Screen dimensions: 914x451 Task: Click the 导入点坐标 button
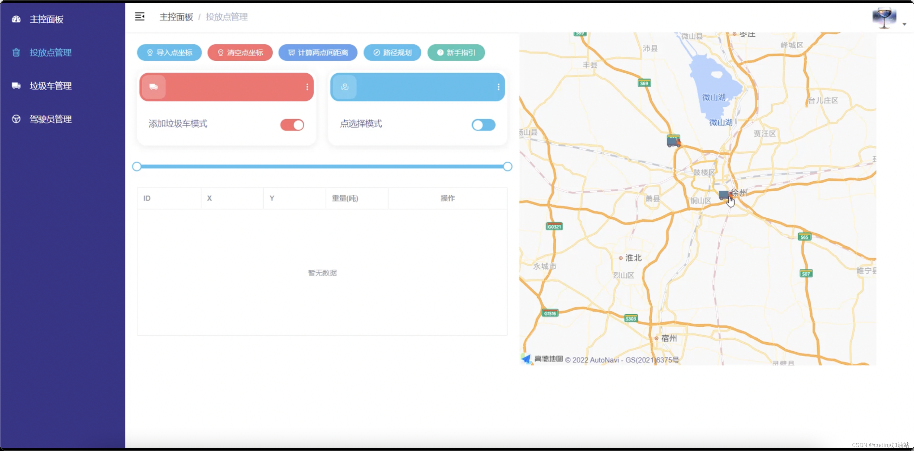[x=169, y=53]
